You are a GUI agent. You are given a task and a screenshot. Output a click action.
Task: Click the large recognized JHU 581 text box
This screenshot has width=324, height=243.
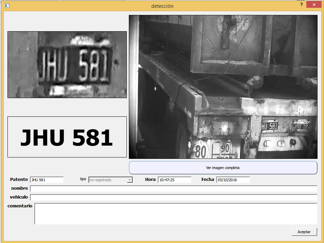click(x=67, y=137)
